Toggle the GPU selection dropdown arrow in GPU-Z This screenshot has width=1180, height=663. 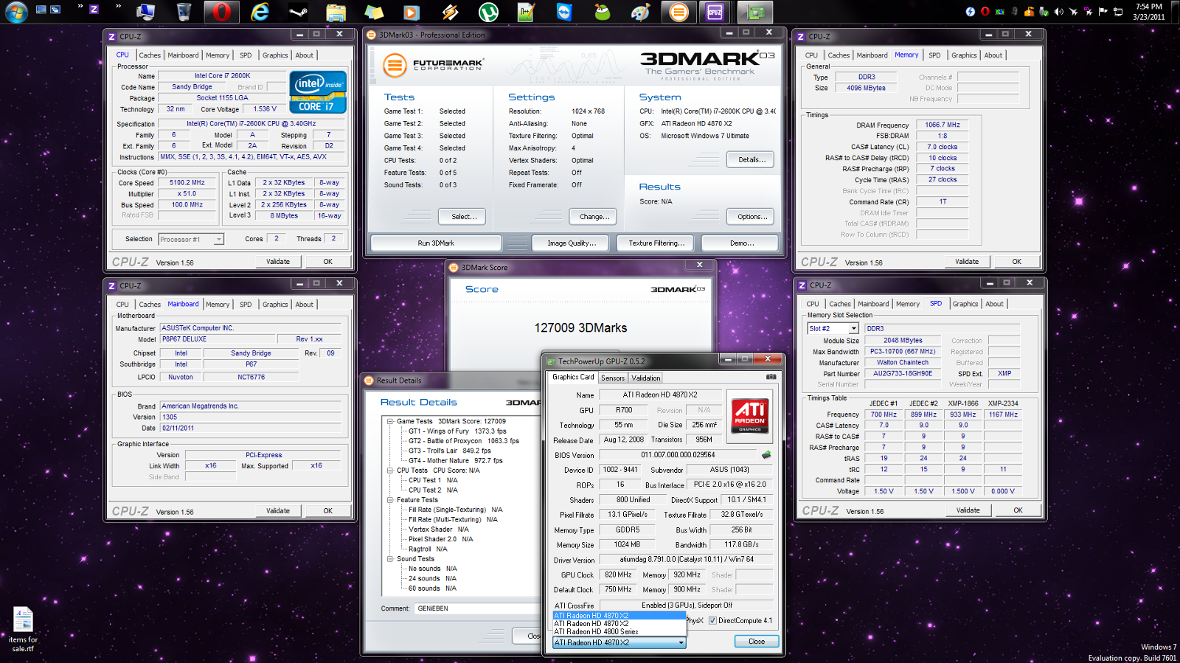tap(681, 642)
